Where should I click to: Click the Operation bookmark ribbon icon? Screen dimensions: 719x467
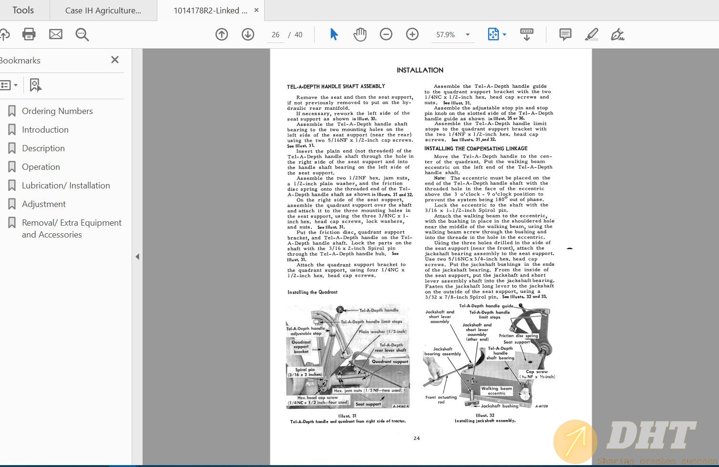(x=12, y=167)
